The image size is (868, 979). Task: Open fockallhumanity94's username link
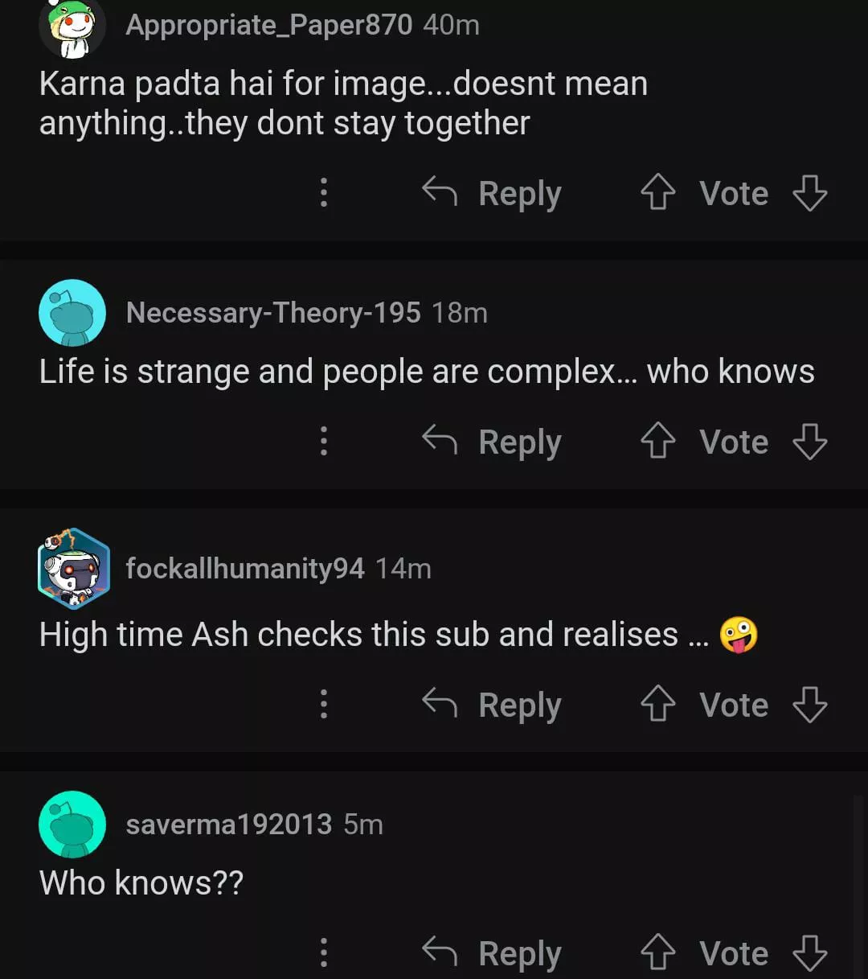pyautogui.click(x=245, y=569)
